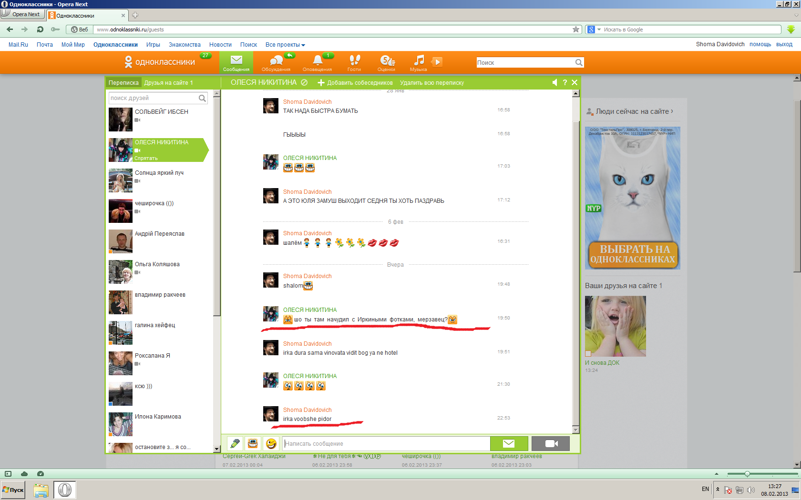Open Opera downloads green arrow icon
This screenshot has width=801, height=500.
791,30
